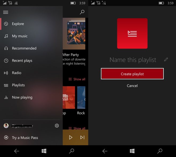Click the right phone Wi-Fi status icon
This screenshot has height=157, width=176.
click(x=104, y=3)
